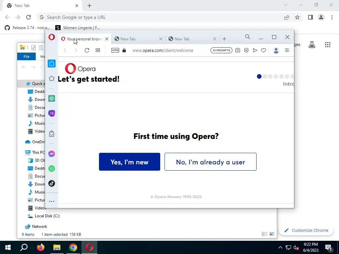
Task: Open Chrome three-dot menu
Action: coord(332,17)
